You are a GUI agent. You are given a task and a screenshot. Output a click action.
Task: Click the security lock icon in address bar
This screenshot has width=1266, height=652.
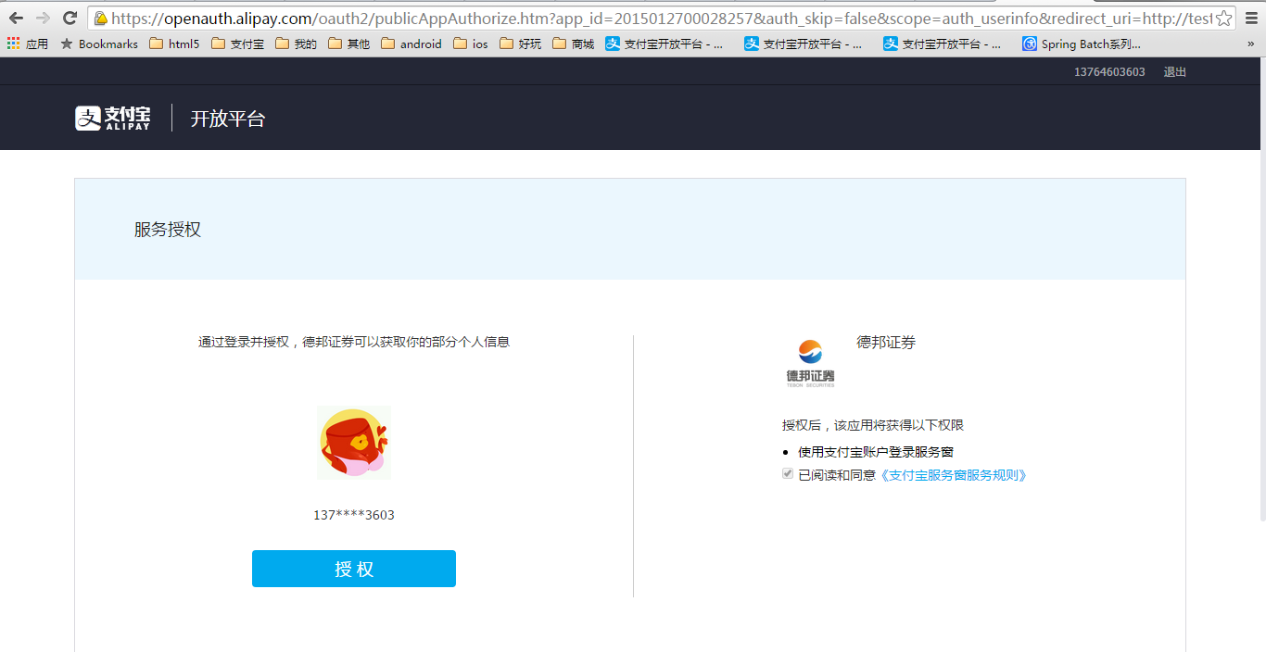(x=100, y=19)
